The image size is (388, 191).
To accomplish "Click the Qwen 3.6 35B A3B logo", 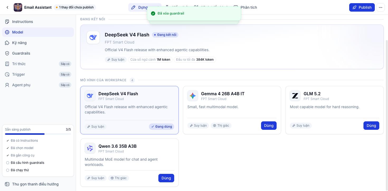I will 90,148.
